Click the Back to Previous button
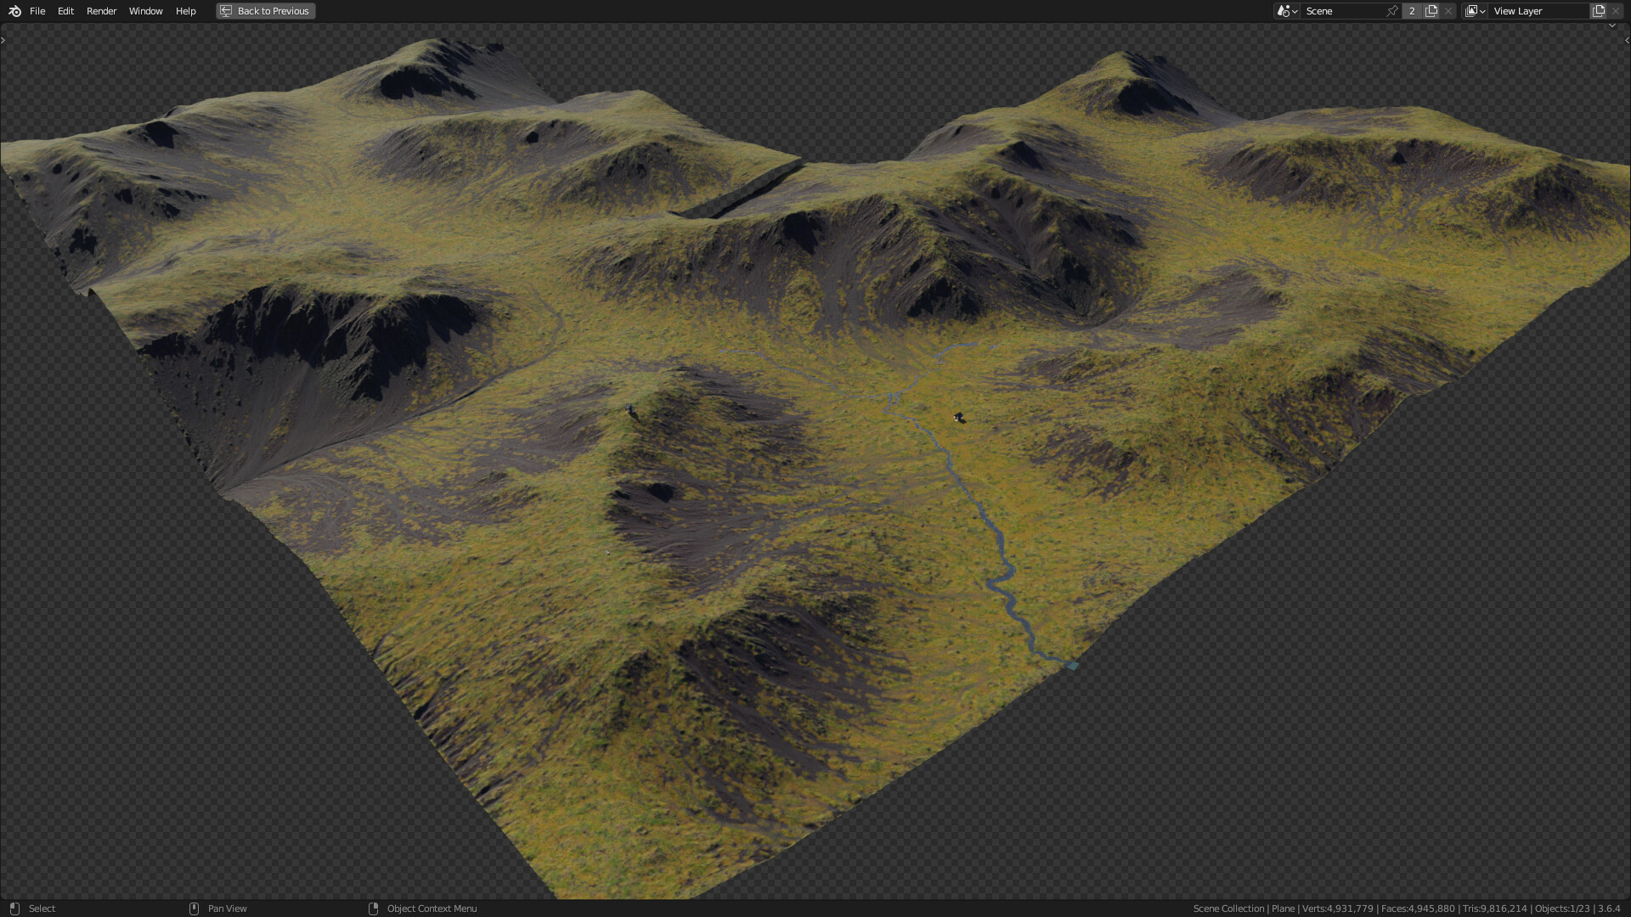 click(x=266, y=11)
